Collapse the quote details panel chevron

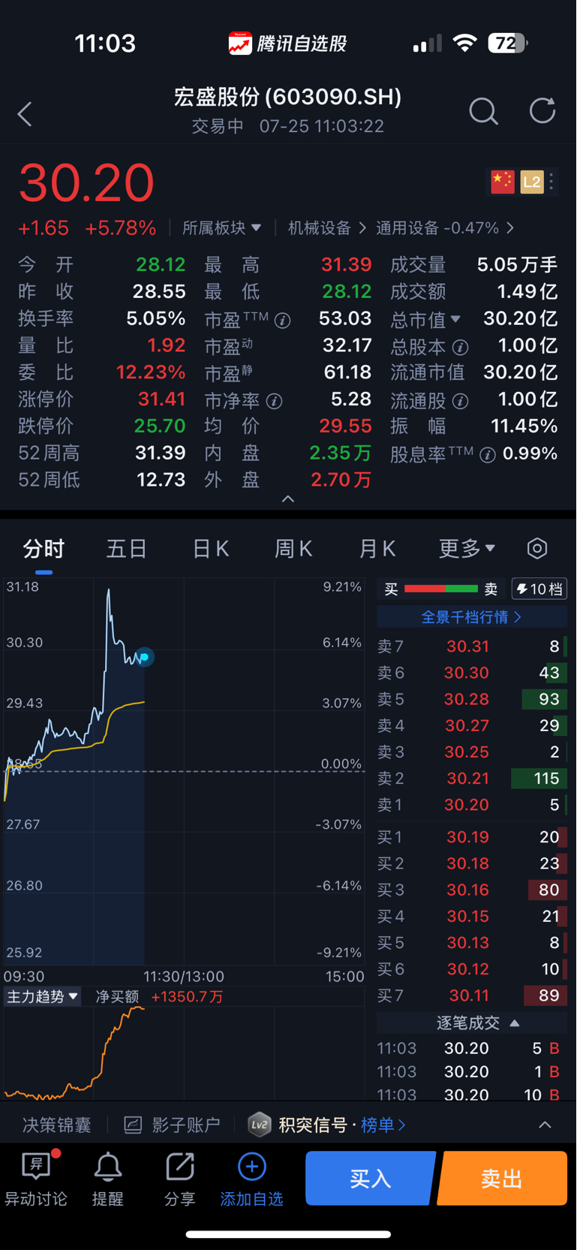tap(288, 499)
